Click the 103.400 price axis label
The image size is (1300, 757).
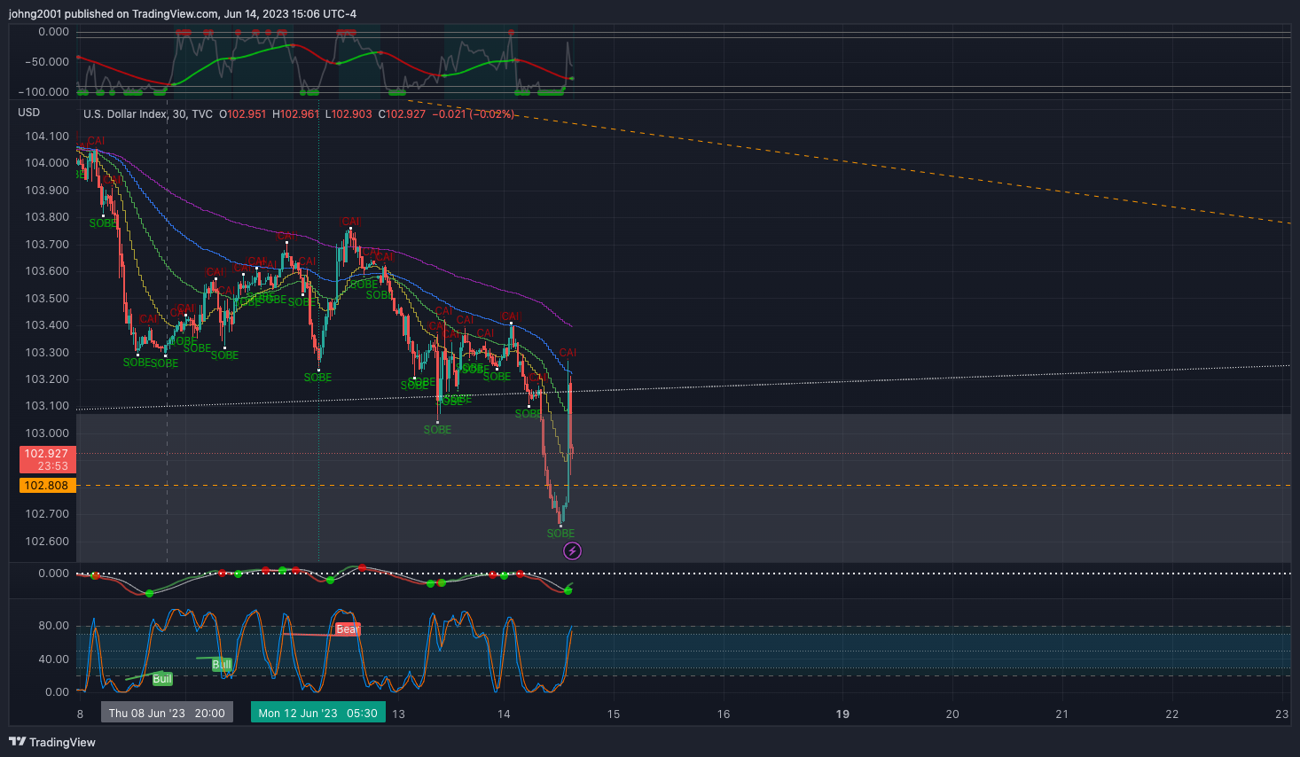click(x=47, y=325)
